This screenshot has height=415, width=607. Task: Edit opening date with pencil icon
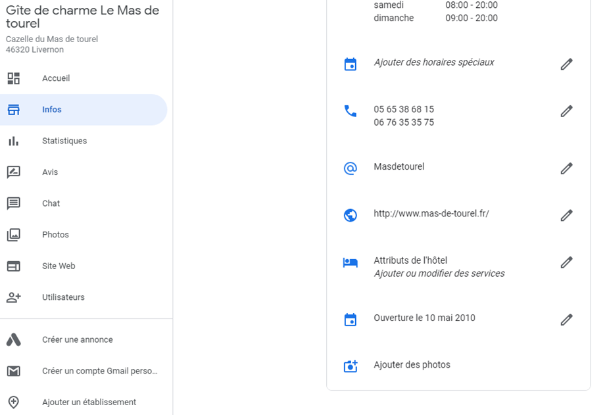566,320
